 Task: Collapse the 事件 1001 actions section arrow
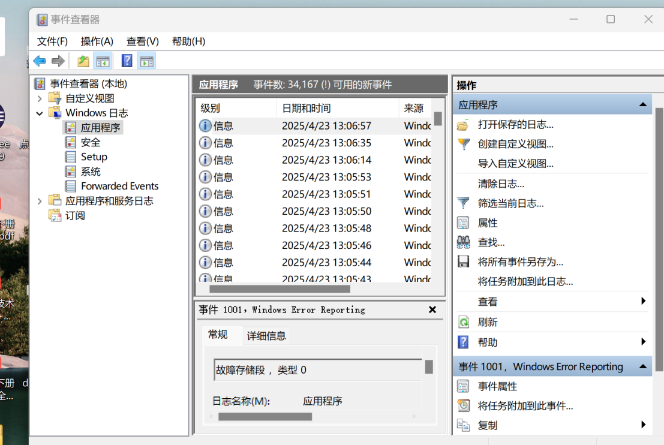tap(643, 366)
